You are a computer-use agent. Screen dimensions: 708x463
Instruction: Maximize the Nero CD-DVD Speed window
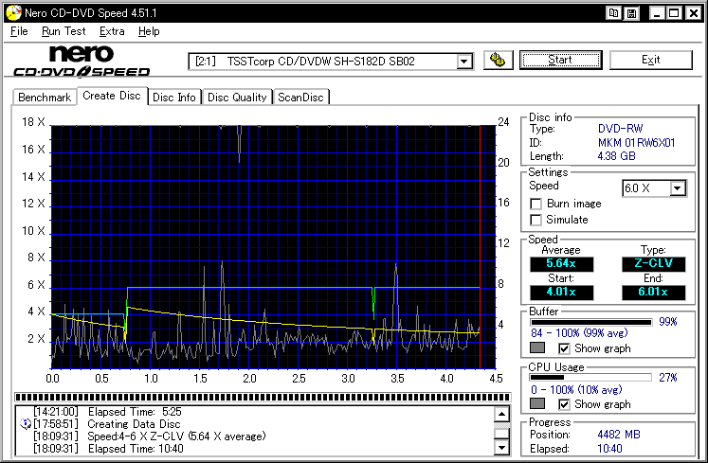[674, 13]
